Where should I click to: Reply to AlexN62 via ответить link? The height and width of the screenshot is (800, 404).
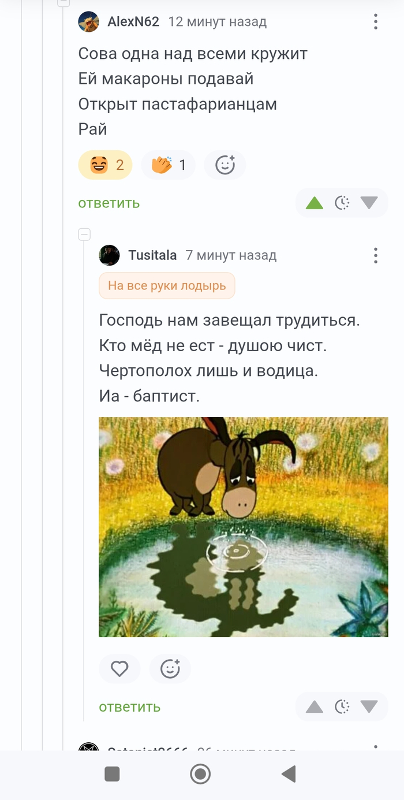pyautogui.click(x=109, y=203)
